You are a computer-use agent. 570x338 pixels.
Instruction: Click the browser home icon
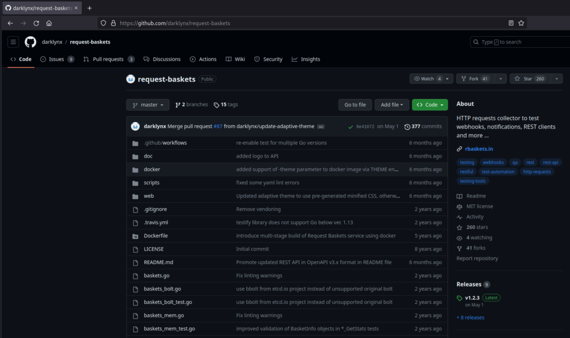[49, 23]
